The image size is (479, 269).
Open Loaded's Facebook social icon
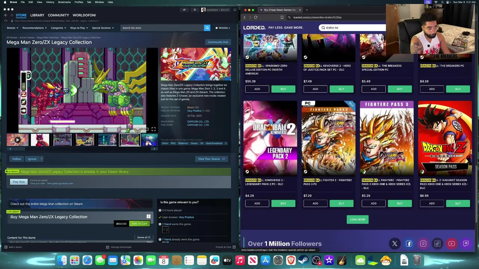click(409, 244)
